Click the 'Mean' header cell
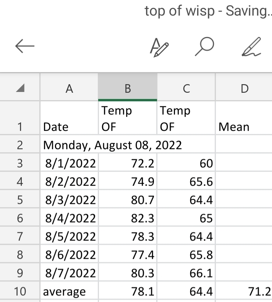Viewport: 272px width, 302px height. [244, 118]
